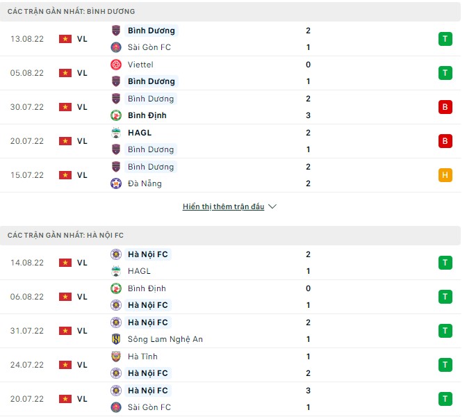
Task: Click Sông Lam Nghệ An team name
Action: 165,339
